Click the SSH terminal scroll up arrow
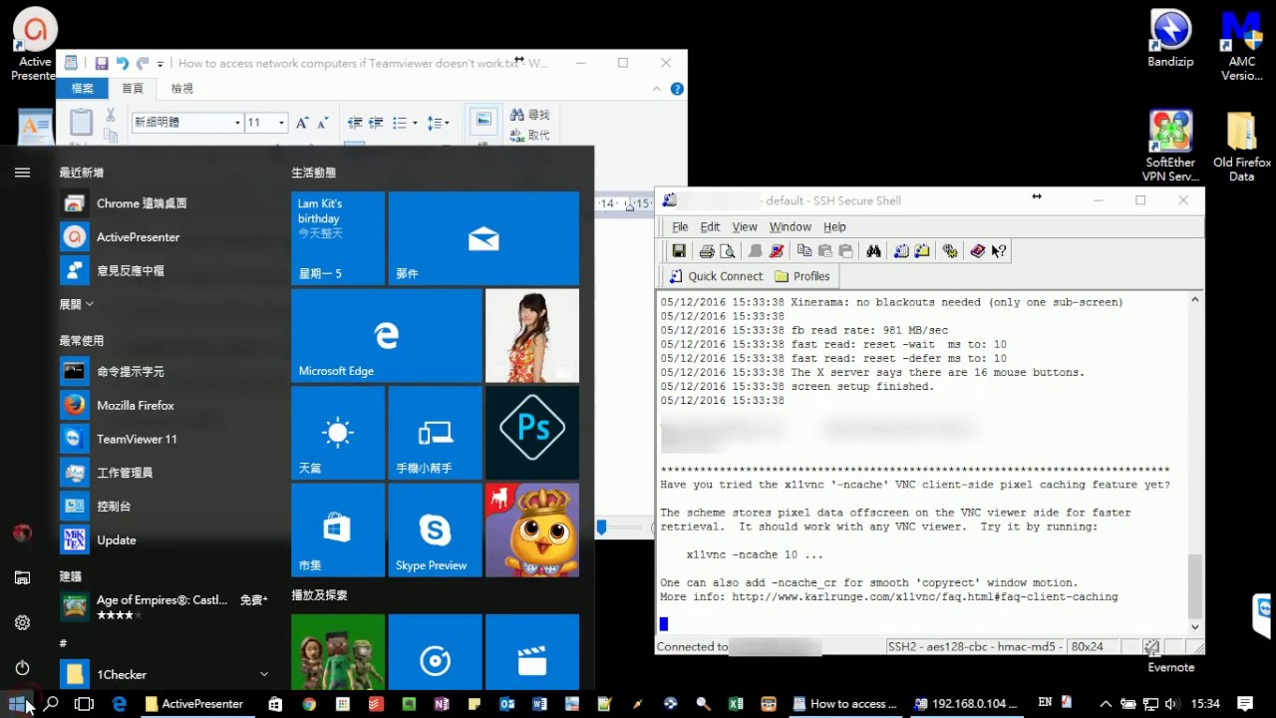The height and width of the screenshot is (718, 1276). pos(1194,299)
